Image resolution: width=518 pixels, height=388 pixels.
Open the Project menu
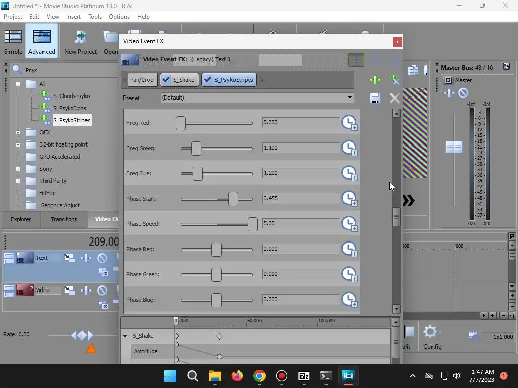click(13, 17)
